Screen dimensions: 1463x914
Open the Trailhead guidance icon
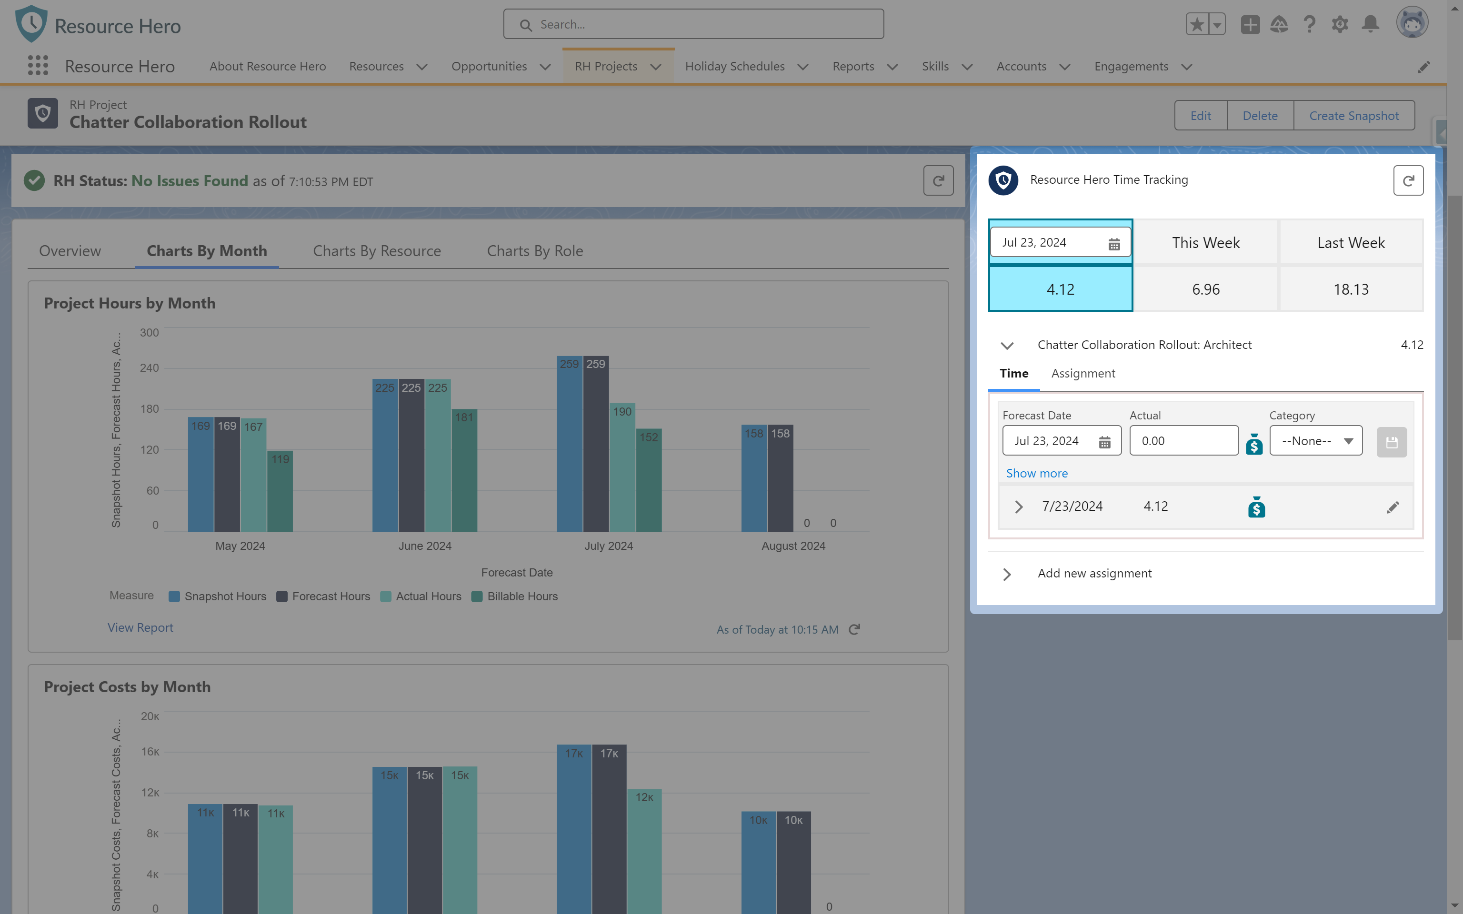1279,25
